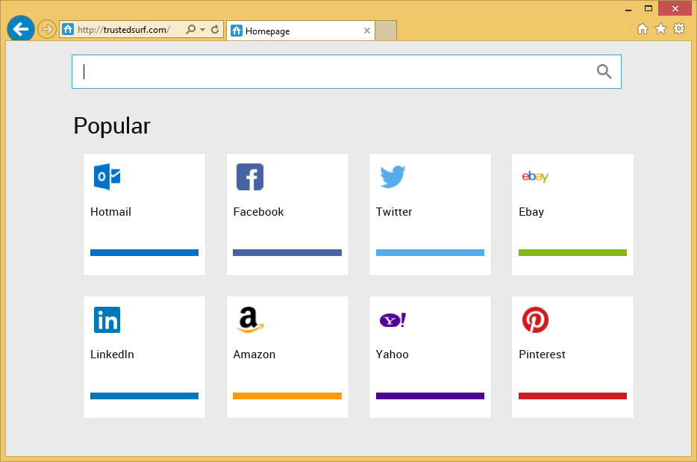Screen dimensions: 697x462
Task: Expand the address bar autocomplete dropdown arrow
Action: 203,30
